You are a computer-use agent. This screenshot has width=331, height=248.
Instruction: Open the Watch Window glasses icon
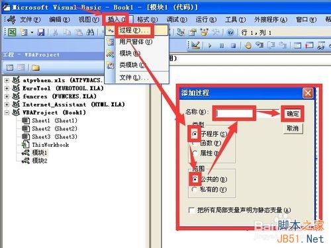coord(320,45)
